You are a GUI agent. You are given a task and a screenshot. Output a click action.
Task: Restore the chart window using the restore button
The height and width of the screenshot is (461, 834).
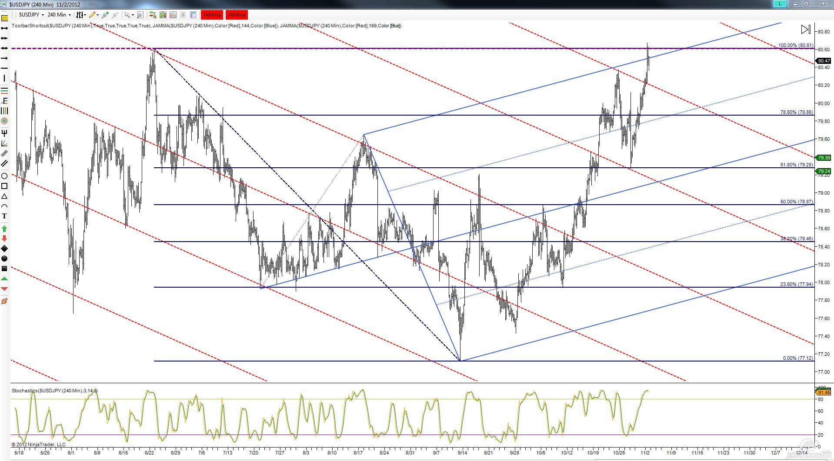pos(806,4)
